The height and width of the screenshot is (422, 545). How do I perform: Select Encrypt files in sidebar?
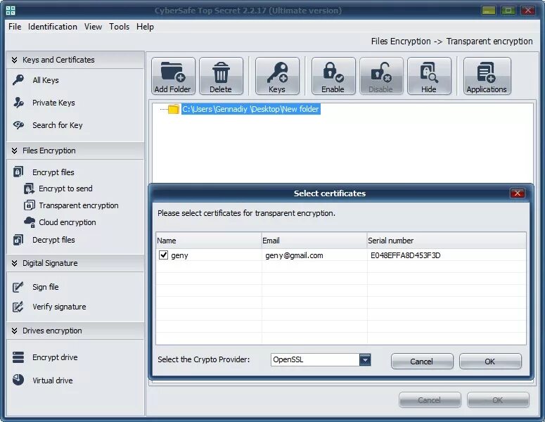point(53,172)
